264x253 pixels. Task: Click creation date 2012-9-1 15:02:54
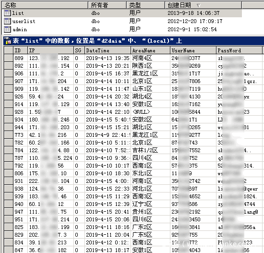click(x=192, y=29)
